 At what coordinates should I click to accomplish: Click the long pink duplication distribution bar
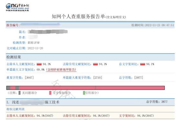86,88
